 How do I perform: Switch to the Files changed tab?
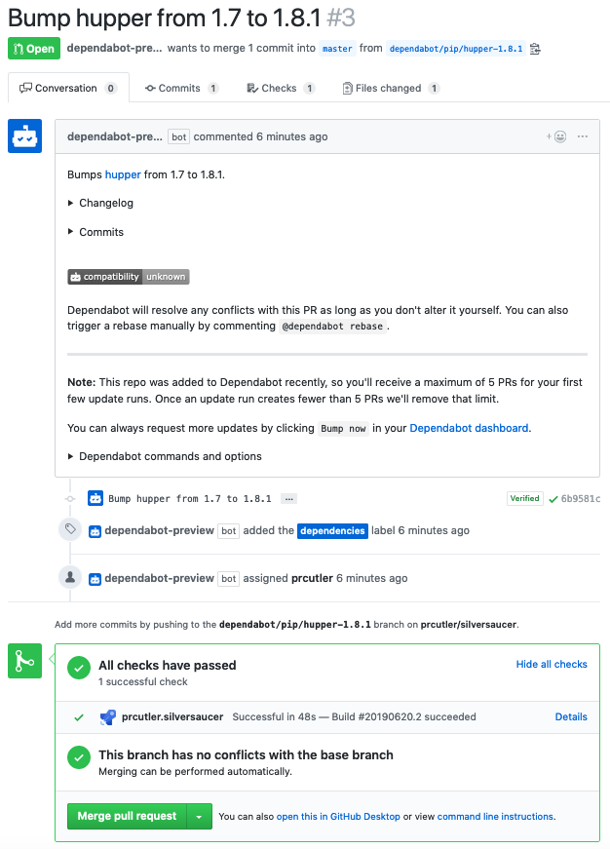[389, 87]
